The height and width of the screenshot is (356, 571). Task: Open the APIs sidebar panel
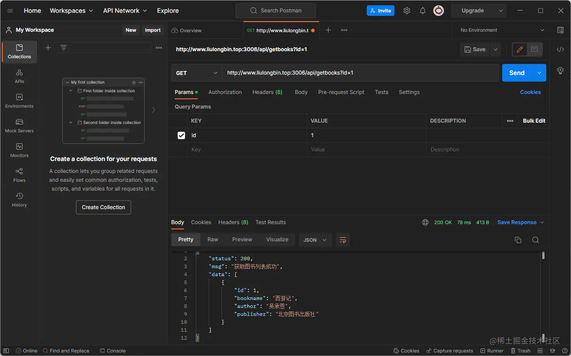click(19, 76)
